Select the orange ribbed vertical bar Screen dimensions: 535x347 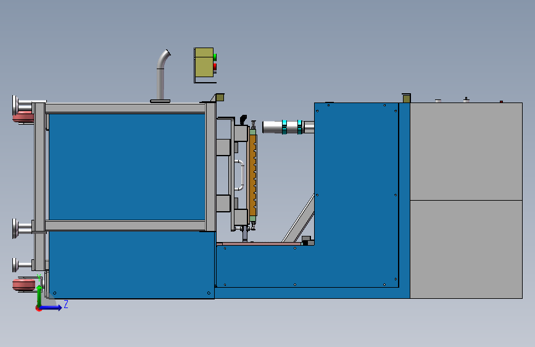pyautogui.click(x=253, y=175)
